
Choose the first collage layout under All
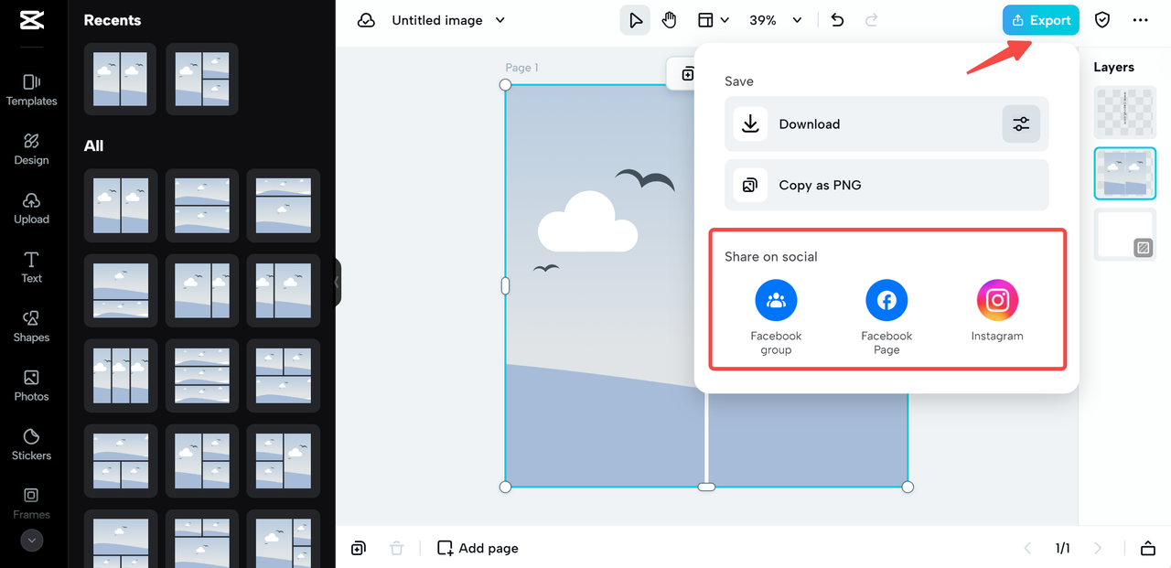[x=120, y=206]
